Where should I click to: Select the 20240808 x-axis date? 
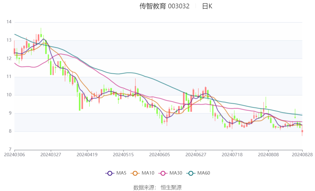point(268,155)
